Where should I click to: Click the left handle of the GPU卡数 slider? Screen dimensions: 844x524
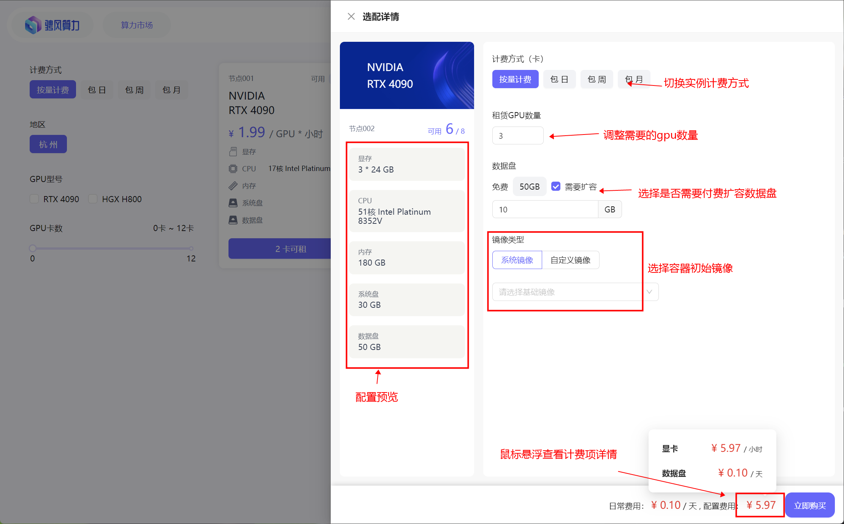click(x=33, y=249)
